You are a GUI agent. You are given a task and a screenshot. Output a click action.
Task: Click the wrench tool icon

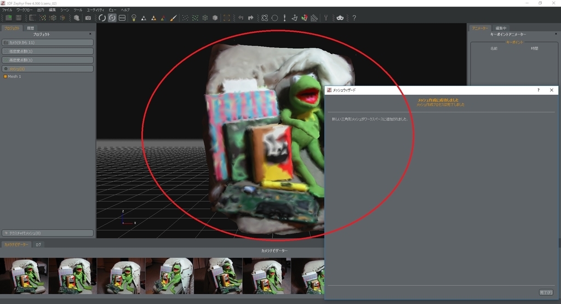(325, 18)
